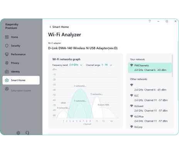The image size is (179, 154).
Task: Open the Privacy section
Action: pyautogui.click(x=21, y=63)
